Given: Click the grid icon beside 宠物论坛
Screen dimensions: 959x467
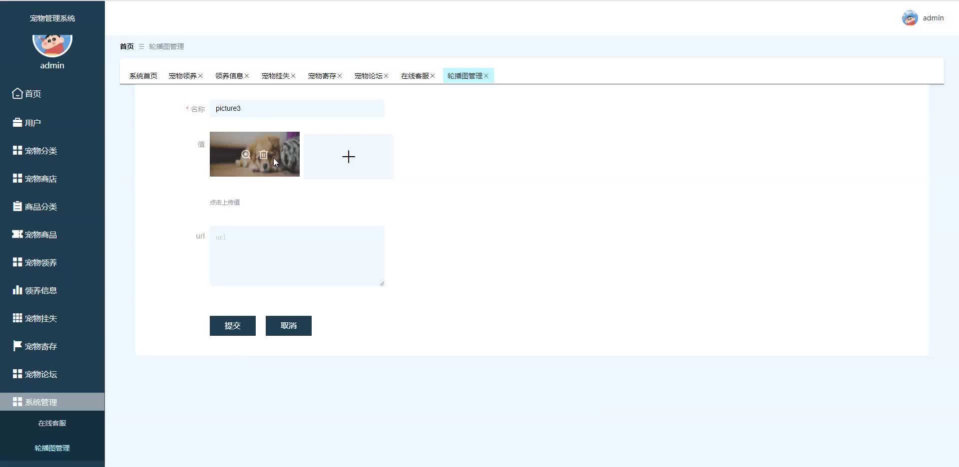Looking at the screenshot, I should pos(17,374).
